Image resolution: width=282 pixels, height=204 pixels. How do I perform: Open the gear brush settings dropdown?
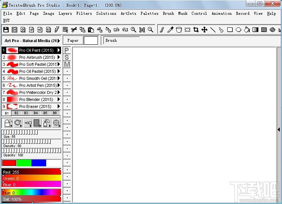(57, 123)
